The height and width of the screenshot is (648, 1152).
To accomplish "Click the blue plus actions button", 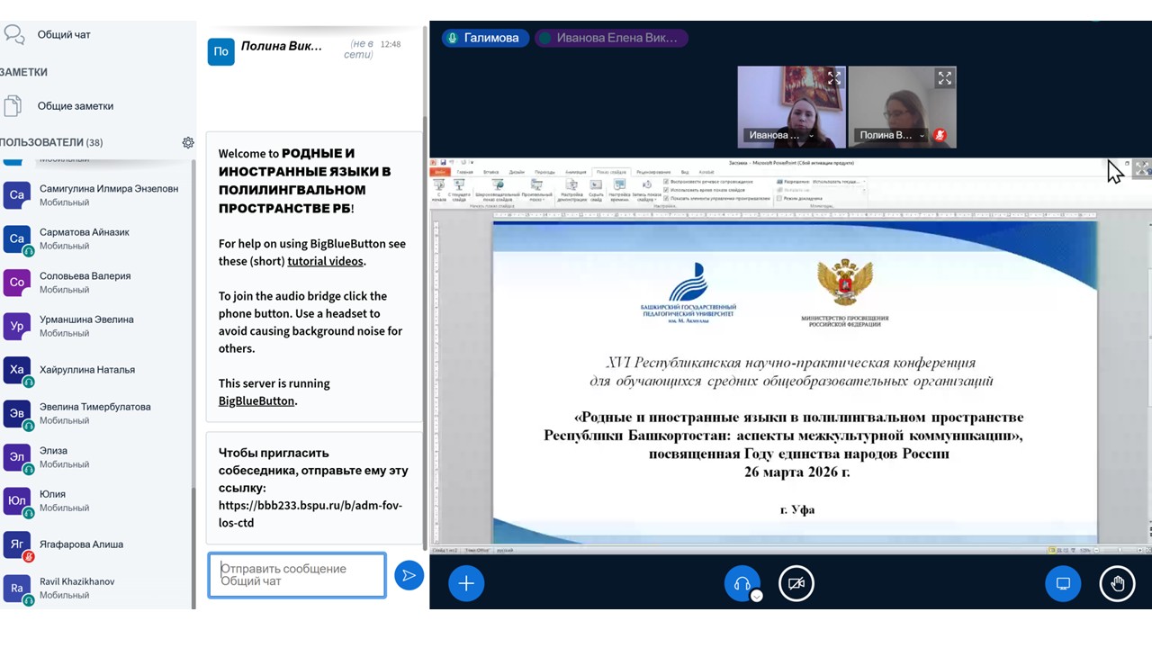I will tap(466, 583).
